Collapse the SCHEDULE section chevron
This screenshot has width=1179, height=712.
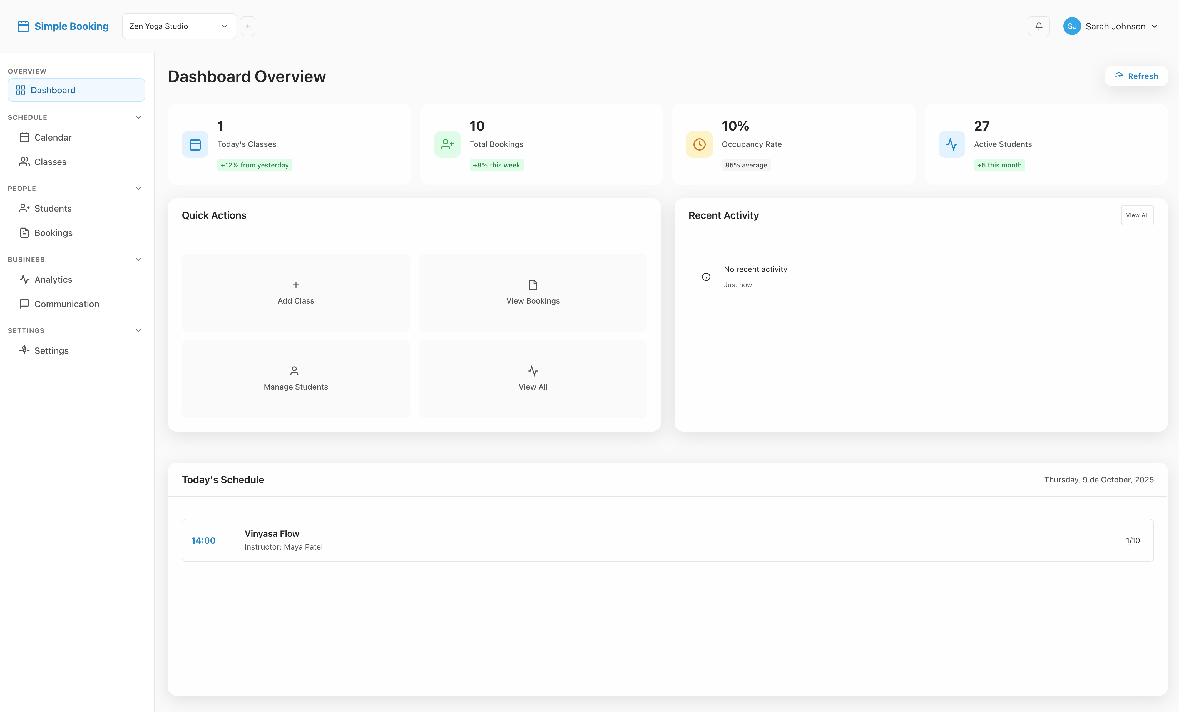tap(138, 117)
